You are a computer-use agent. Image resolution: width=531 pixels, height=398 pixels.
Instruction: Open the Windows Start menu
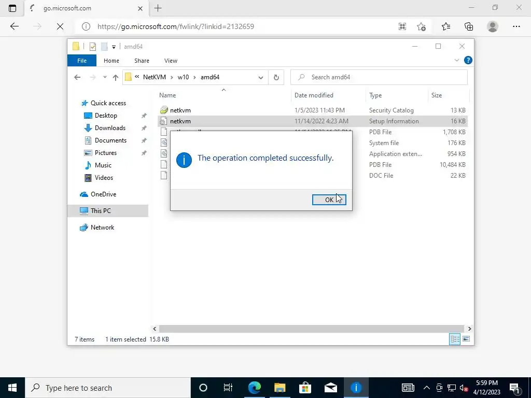(x=12, y=388)
